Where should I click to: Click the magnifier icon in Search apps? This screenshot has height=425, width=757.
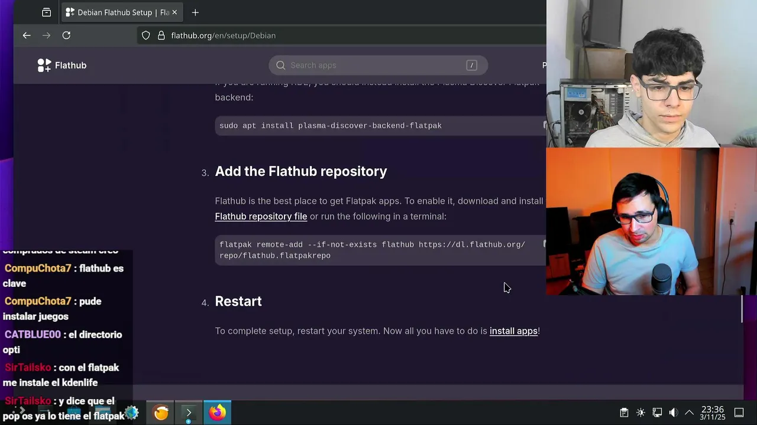281,66
